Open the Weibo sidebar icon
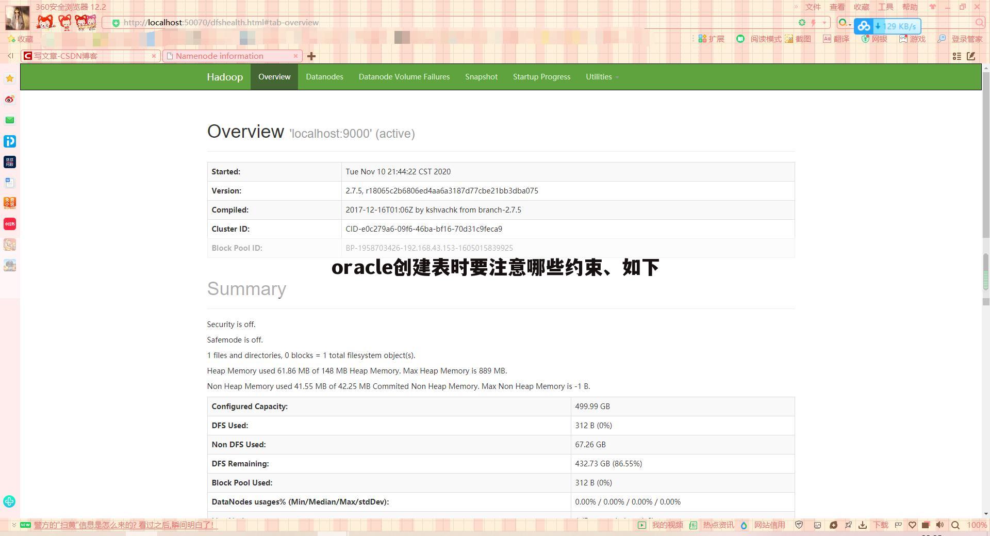This screenshot has height=536, width=990. [x=10, y=100]
